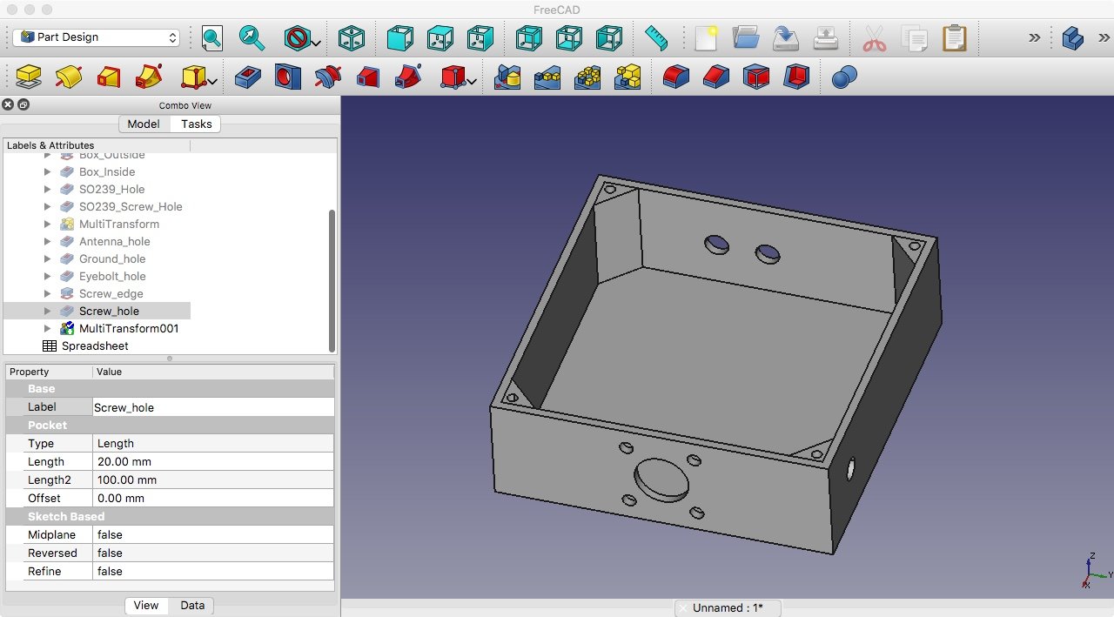
Task: Edit the Label field containing Screw_hole
Action: point(213,406)
